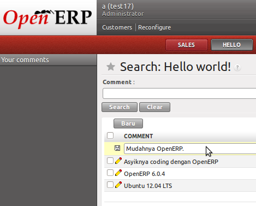Open the Your comments sidebar menu
The image size is (256, 206).
point(48,60)
